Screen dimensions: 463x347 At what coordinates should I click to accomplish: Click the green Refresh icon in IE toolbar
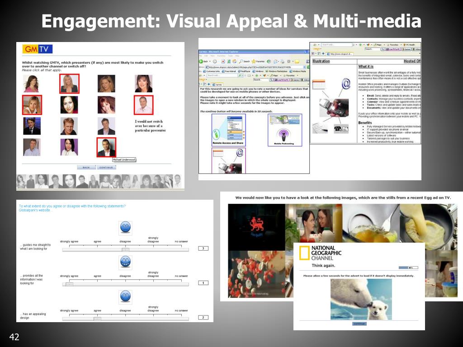point(229,61)
